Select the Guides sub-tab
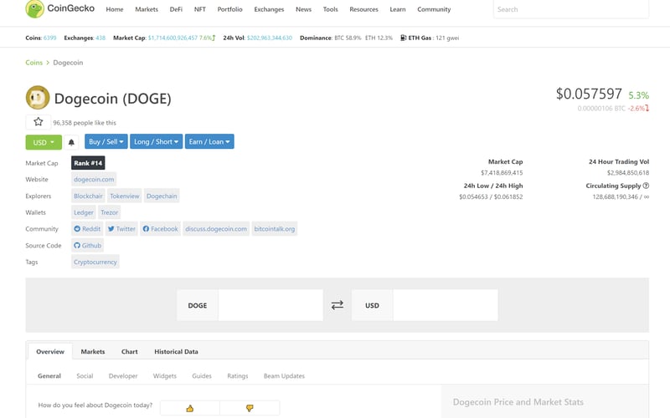This screenshot has width=670, height=418. [x=202, y=375]
